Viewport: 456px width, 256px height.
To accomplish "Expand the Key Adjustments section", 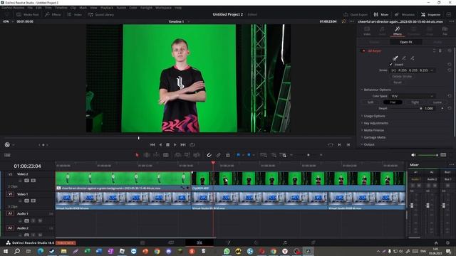I will point(375,123).
